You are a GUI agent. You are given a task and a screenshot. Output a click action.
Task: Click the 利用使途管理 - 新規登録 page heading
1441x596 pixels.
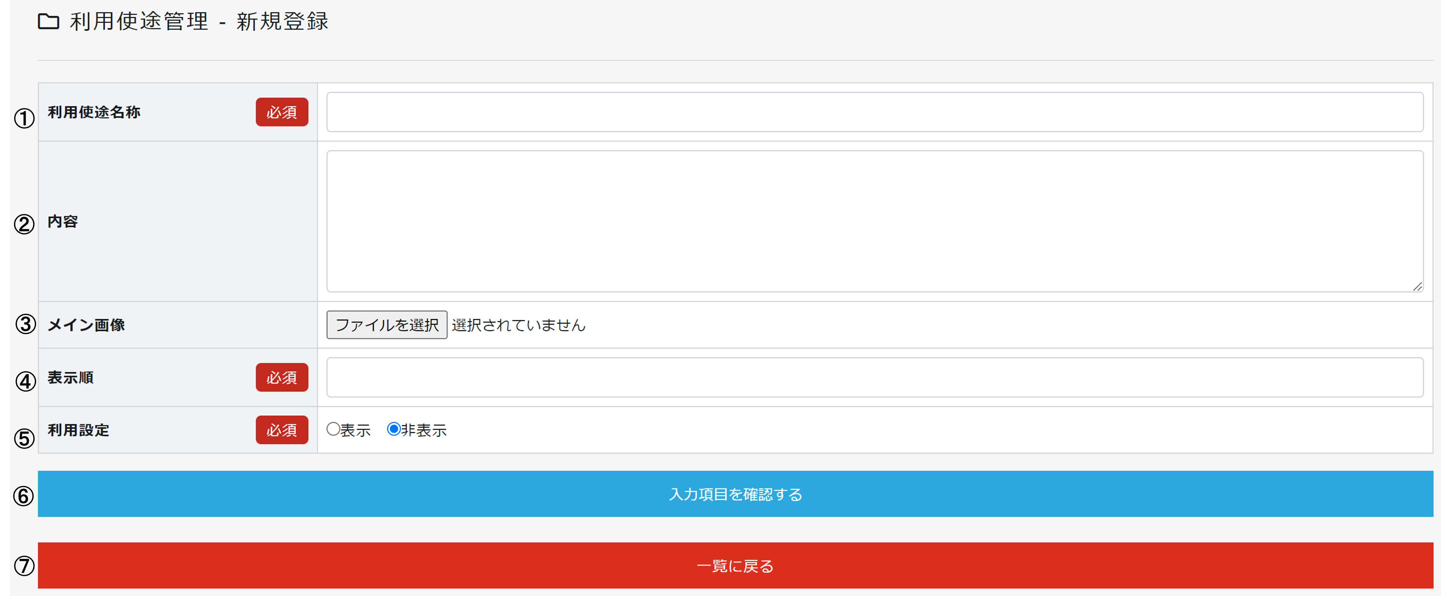click(199, 22)
